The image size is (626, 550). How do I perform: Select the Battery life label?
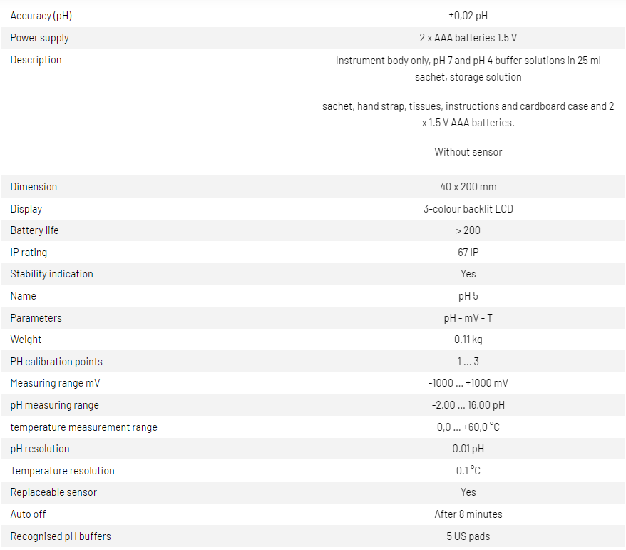[x=35, y=230]
